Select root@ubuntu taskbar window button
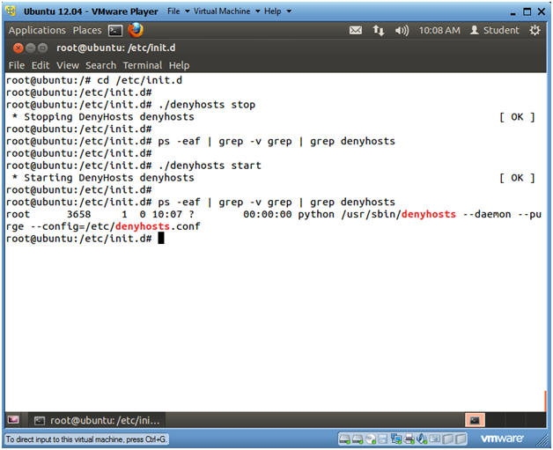 97,420
